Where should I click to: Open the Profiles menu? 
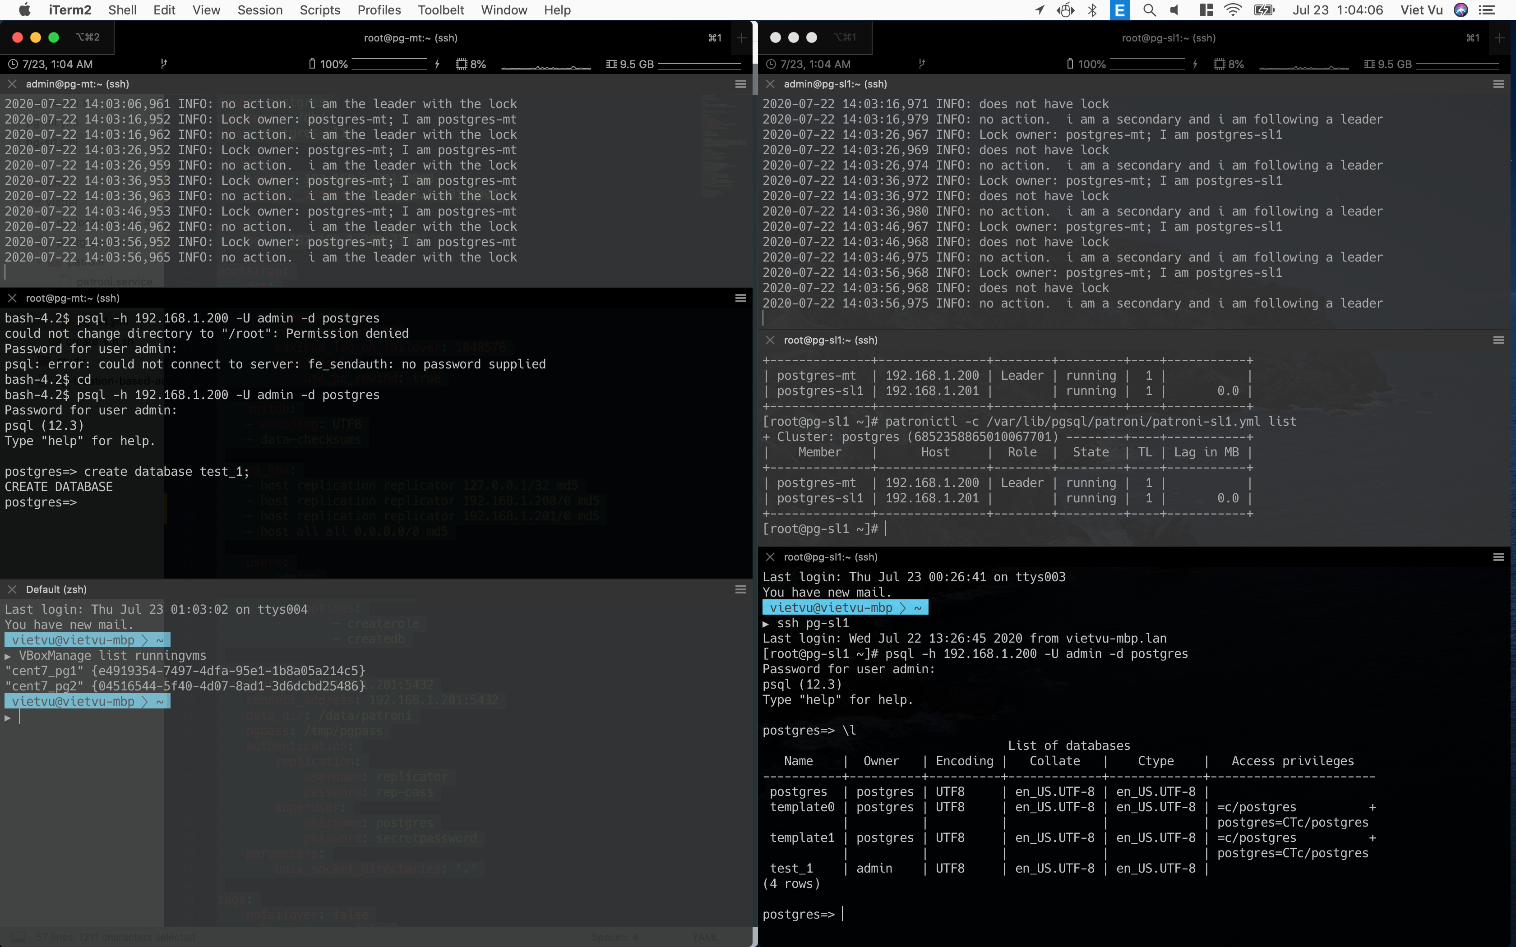pyautogui.click(x=379, y=10)
